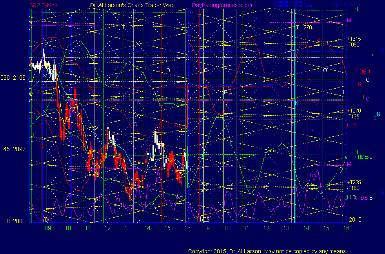Select the '-T090' line label
385x254 pixels.
[x=353, y=45]
